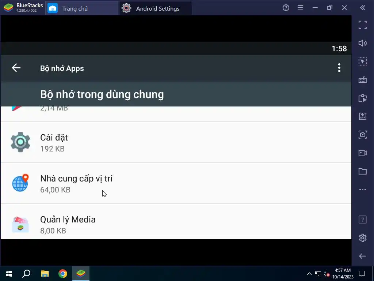374x281 pixels.
Task: Open the Windows Start menu
Action: coord(9,274)
